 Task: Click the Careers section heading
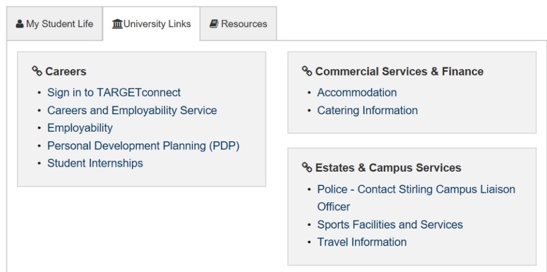click(x=65, y=72)
